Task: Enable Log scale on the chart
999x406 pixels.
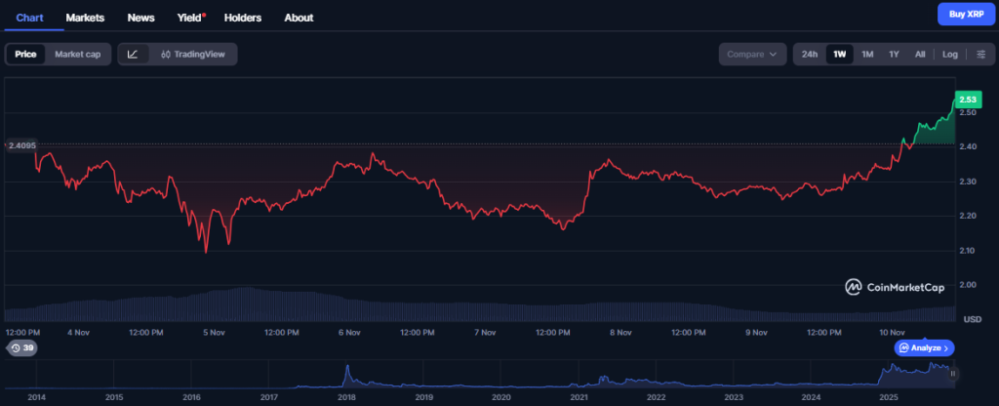Action: point(949,54)
